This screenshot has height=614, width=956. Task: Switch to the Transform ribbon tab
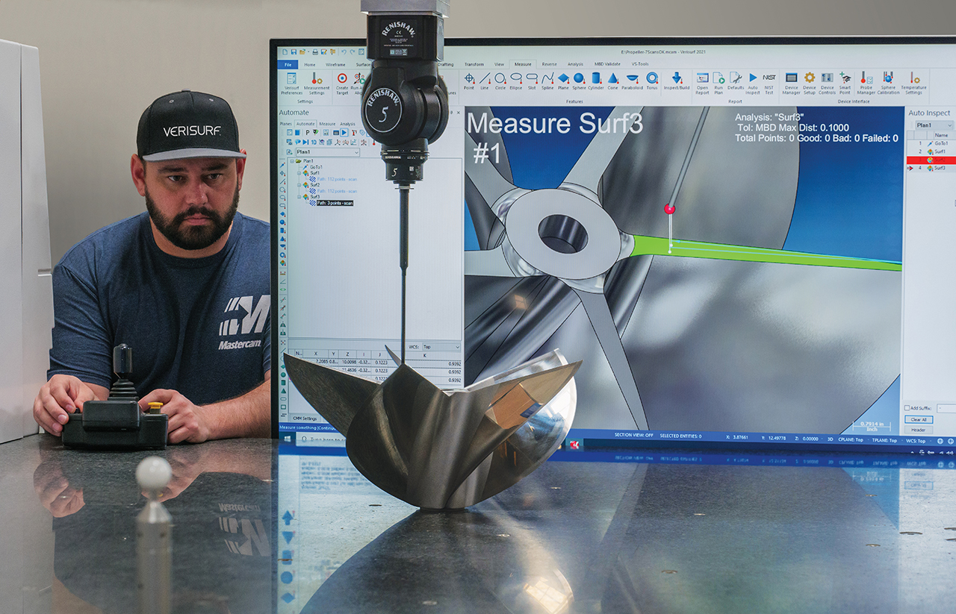coord(474,64)
